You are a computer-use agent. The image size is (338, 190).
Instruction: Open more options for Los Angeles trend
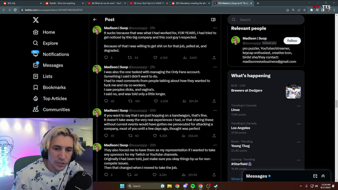298,124
